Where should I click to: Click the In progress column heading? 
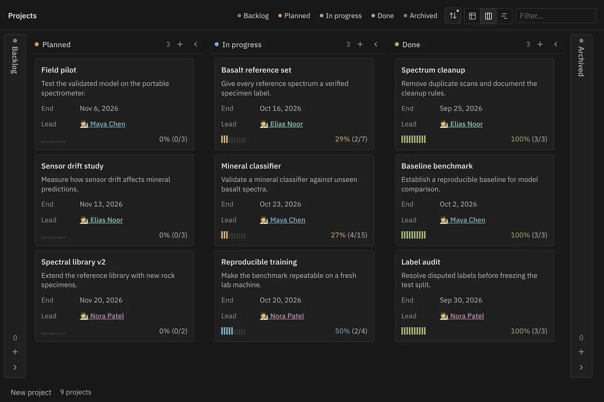pos(242,44)
